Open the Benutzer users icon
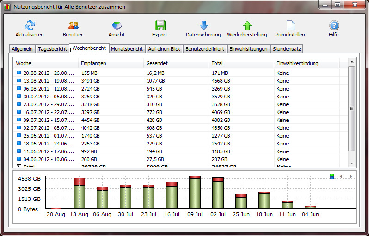369x236 pixels. 73,25
